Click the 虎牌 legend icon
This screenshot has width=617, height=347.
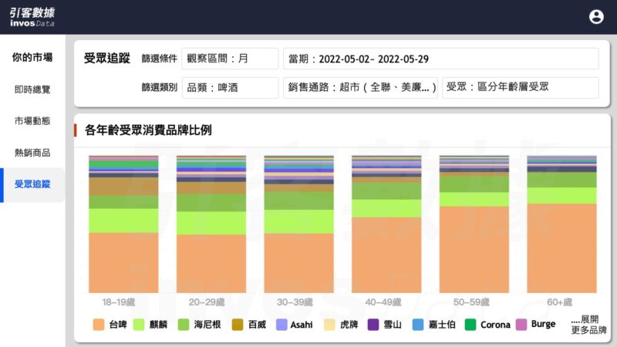coord(329,325)
